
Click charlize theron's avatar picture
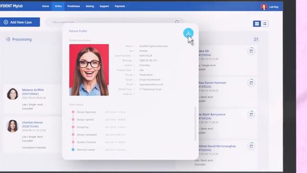point(12,126)
